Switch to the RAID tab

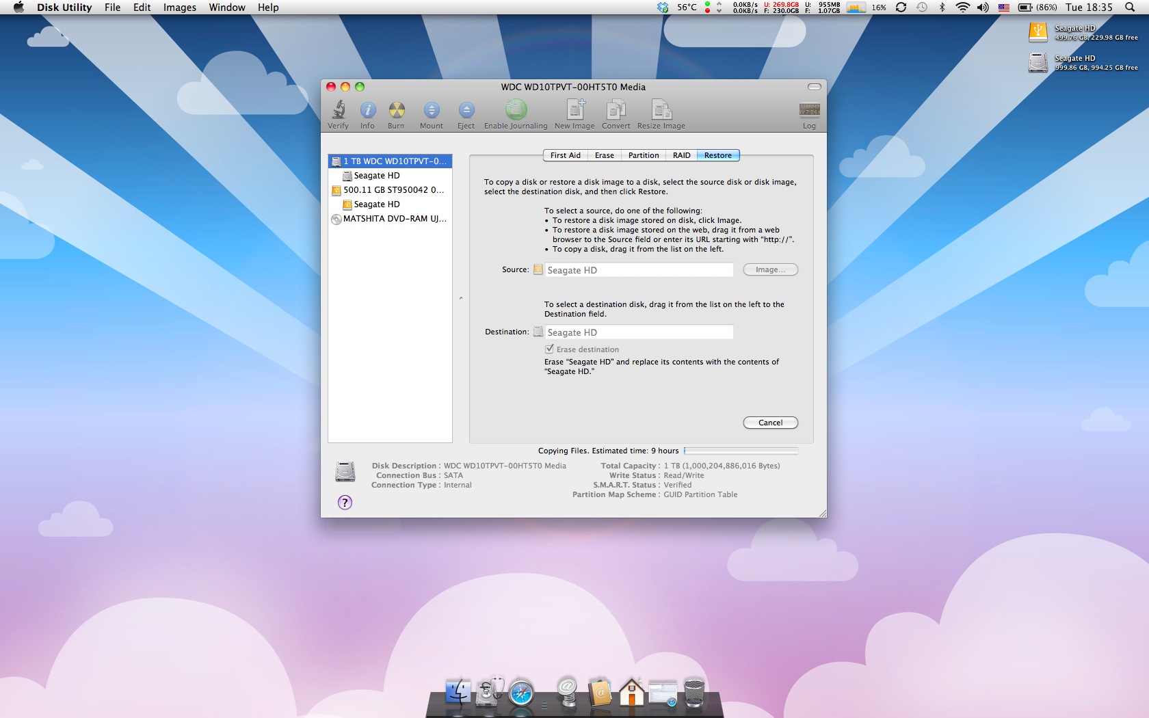tap(682, 155)
